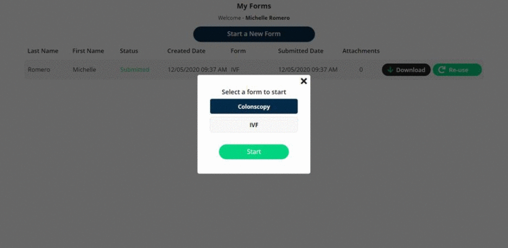
Task: Select the Romero form row
Action: (x=254, y=69)
